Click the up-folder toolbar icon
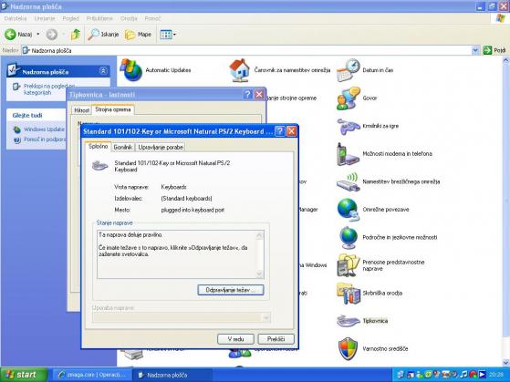This screenshot has height=382, width=510. coord(76,34)
